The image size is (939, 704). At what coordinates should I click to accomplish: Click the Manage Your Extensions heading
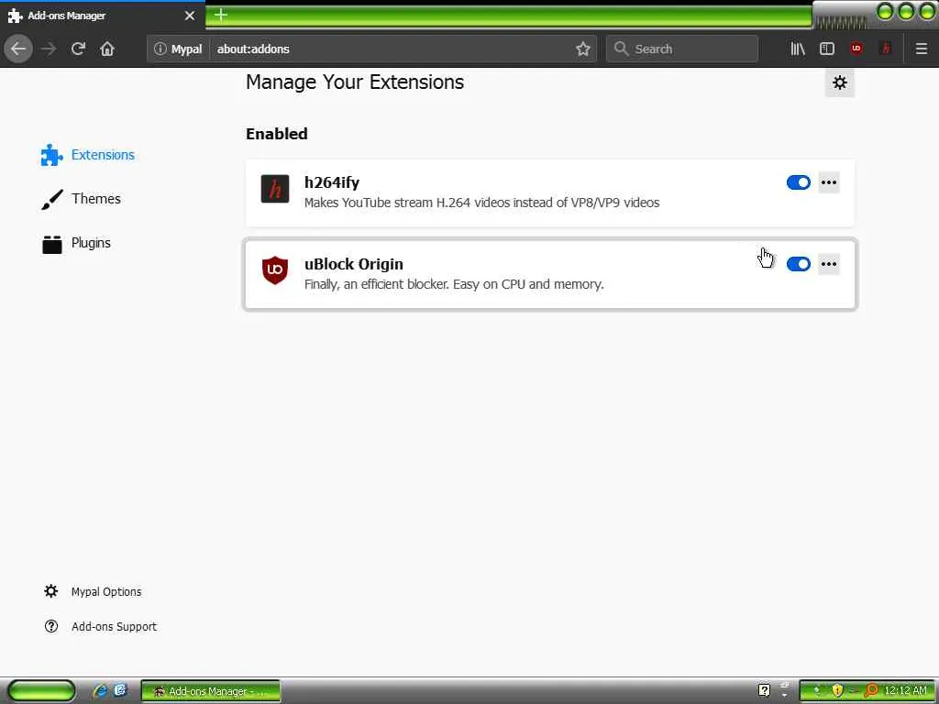click(x=355, y=82)
